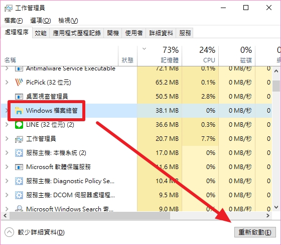Viewport: 281px width, 245px height.
Task: Click the gear icon for DCOM 伺服器處理程
Action: pos(19,195)
